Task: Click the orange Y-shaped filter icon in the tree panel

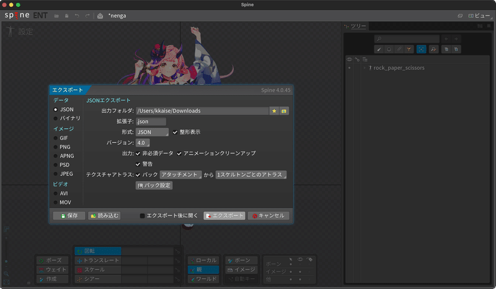Action: [409, 50]
